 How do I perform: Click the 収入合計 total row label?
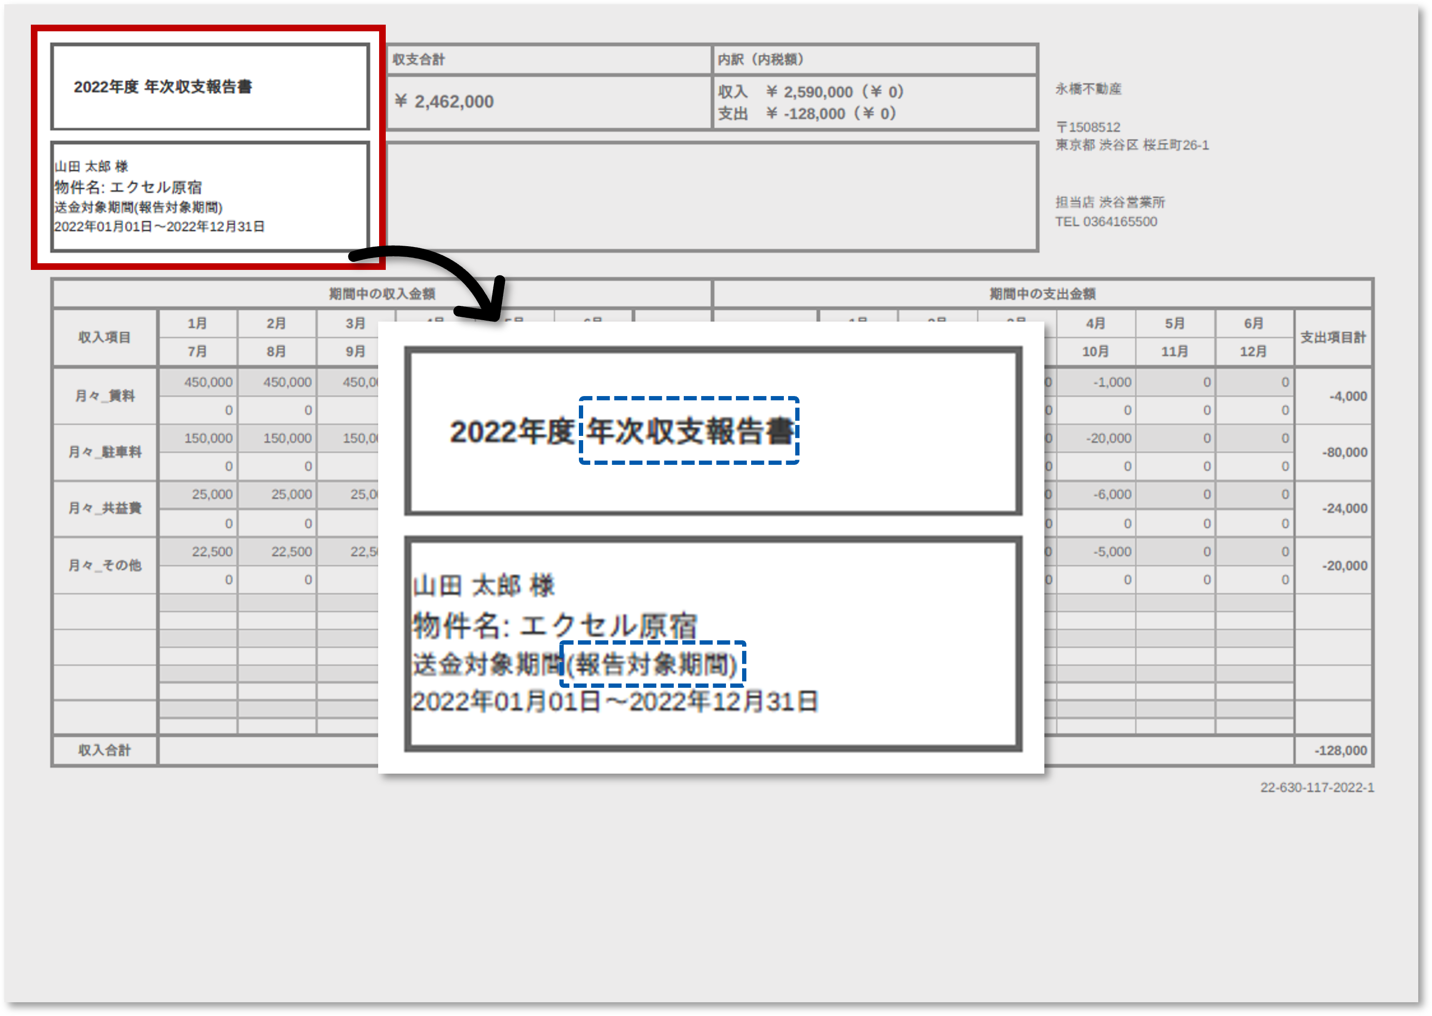click(104, 750)
